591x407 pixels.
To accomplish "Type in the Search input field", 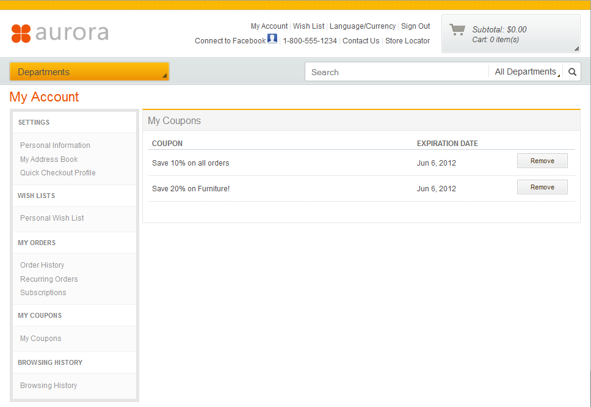I will (x=397, y=72).
